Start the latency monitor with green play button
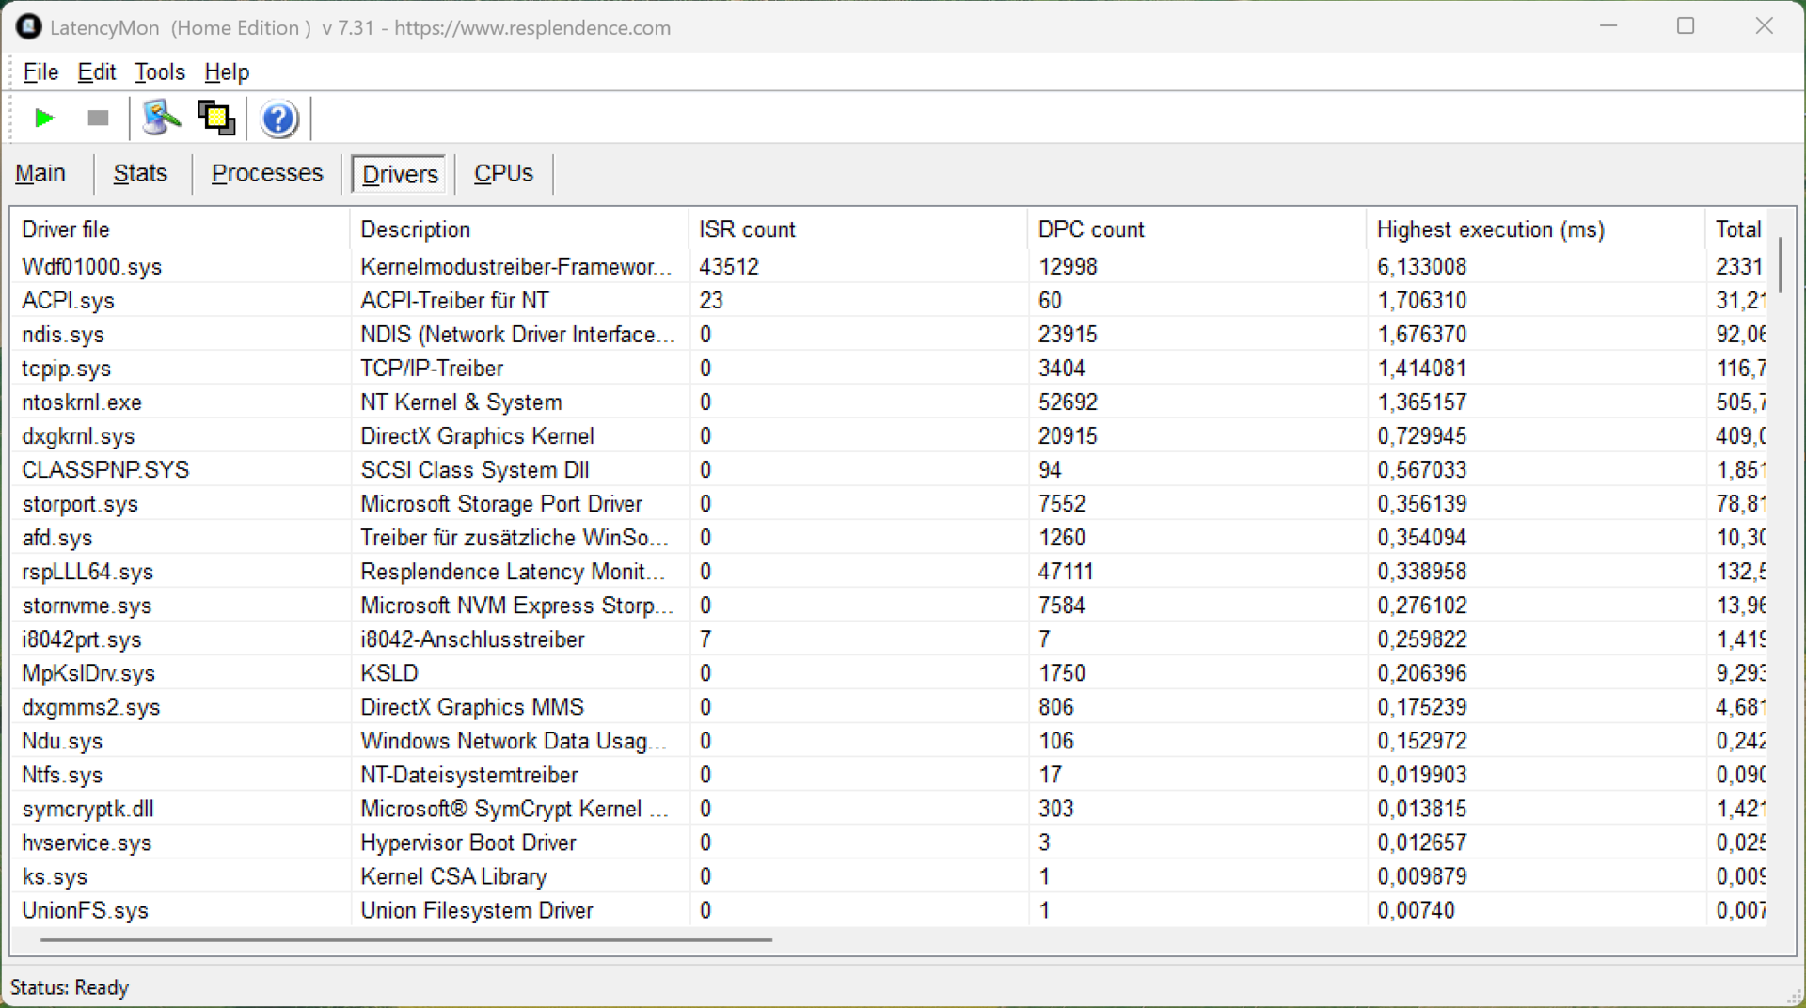This screenshot has height=1008, width=1806. pos(44,118)
